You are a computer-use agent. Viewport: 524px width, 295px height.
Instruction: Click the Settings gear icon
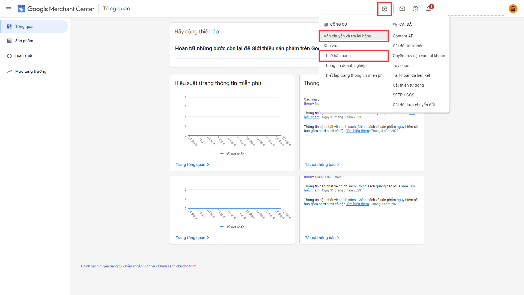coord(384,9)
